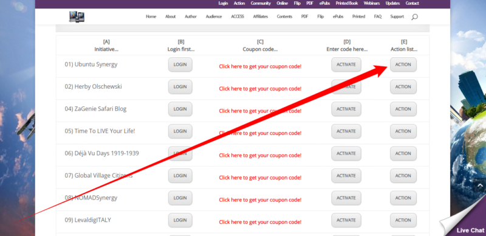Open the Affiliates menu item
Viewport: 486px width, 236px height.
tap(261, 16)
